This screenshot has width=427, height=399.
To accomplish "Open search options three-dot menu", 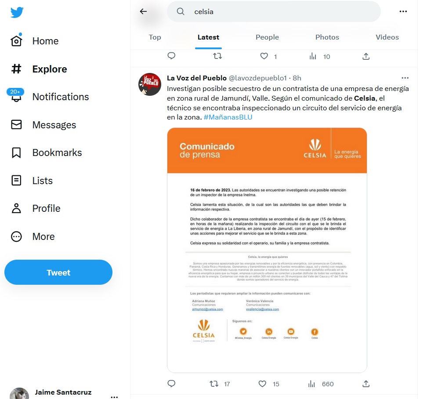I will [x=403, y=11].
